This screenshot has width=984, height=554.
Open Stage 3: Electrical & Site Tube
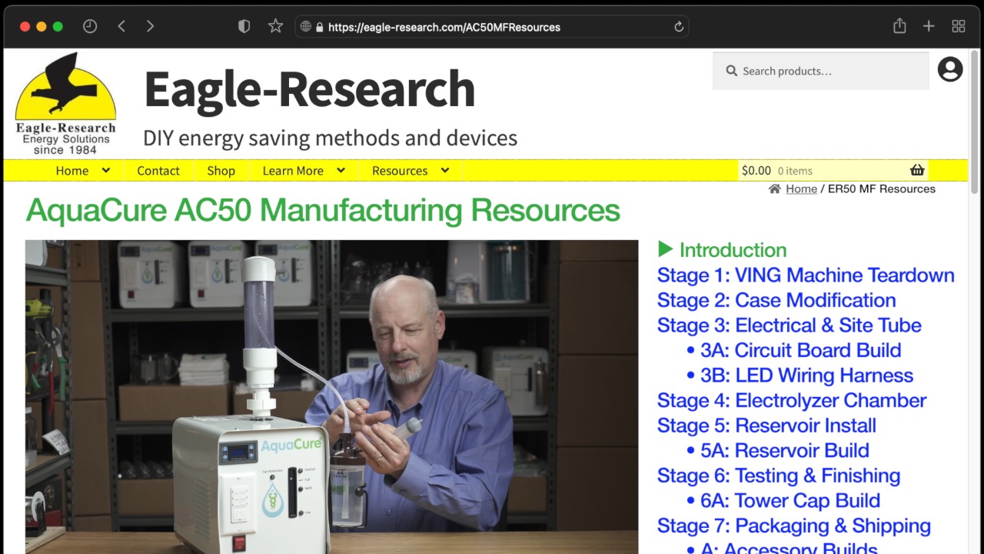click(x=790, y=325)
